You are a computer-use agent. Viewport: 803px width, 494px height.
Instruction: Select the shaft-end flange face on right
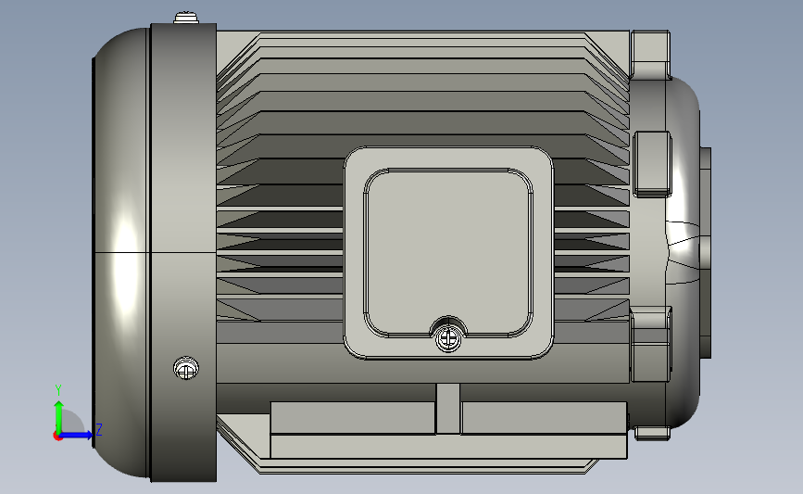pos(706,253)
